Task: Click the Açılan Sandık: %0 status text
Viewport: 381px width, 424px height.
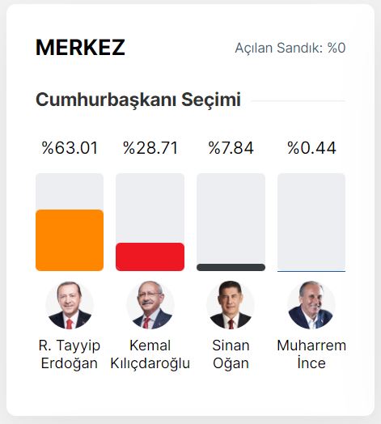Action: pyautogui.click(x=290, y=48)
